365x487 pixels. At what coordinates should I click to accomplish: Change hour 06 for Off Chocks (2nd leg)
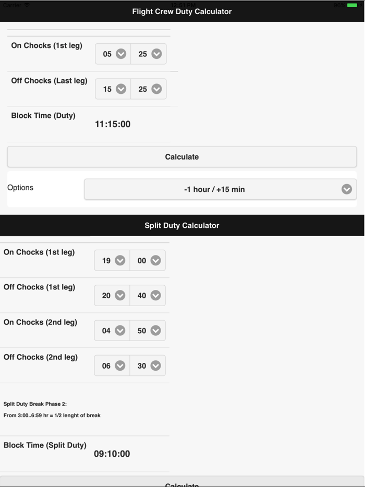click(x=112, y=366)
